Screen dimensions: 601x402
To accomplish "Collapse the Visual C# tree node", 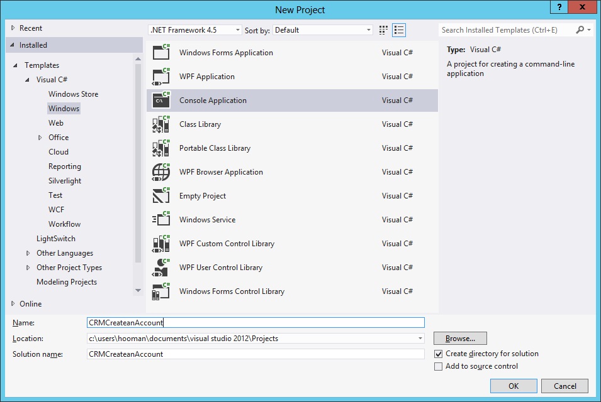I will click(27, 80).
